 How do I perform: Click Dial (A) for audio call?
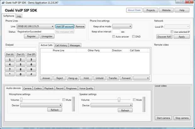click(10, 54)
